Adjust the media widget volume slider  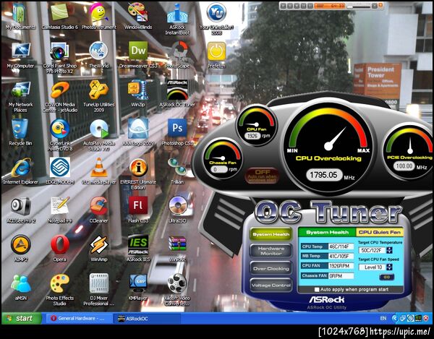[359, 6]
